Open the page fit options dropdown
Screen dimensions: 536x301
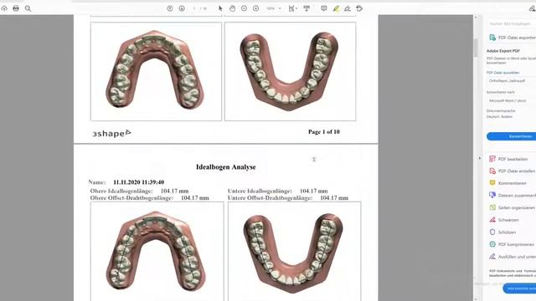click(x=292, y=8)
